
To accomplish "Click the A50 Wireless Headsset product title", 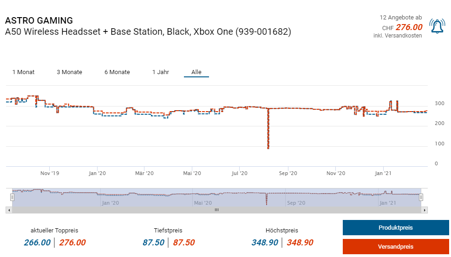I will 148,32.
